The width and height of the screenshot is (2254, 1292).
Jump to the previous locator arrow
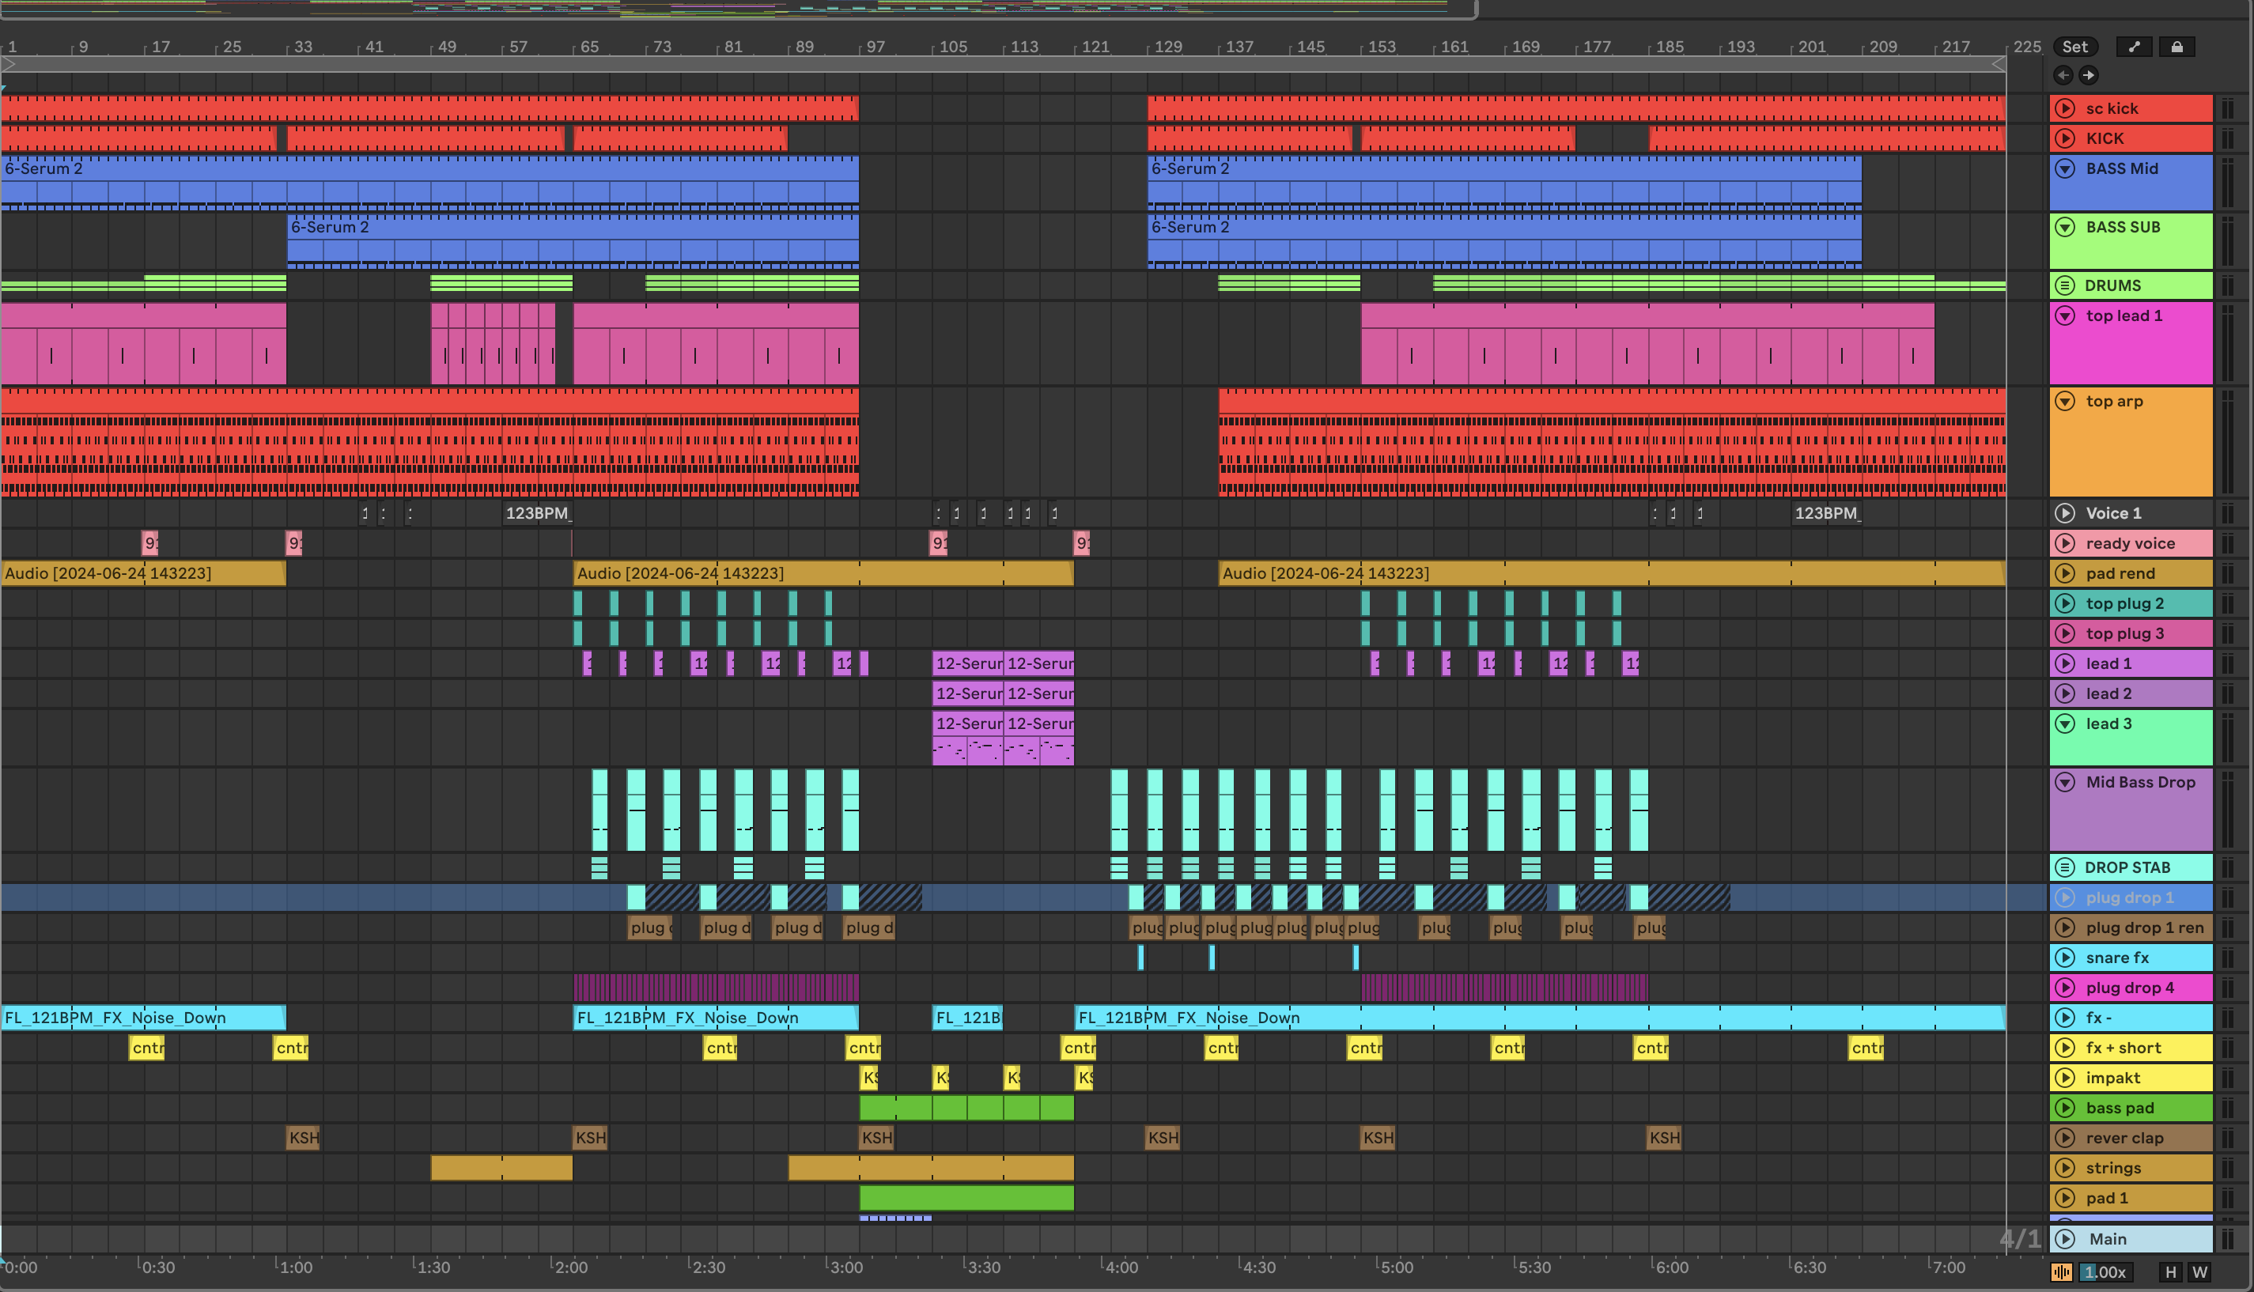(2063, 75)
